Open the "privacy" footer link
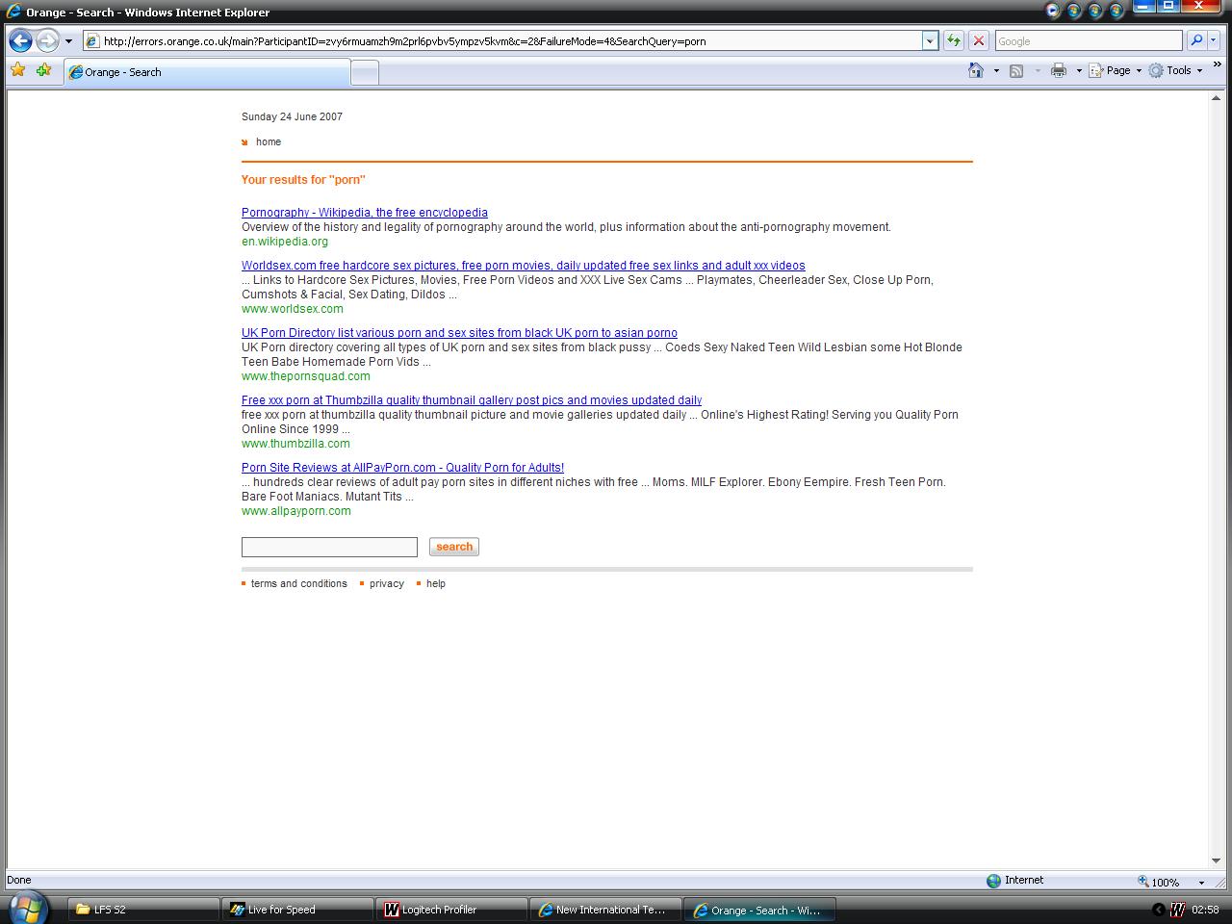This screenshot has height=924, width=1232. (387, 583)
